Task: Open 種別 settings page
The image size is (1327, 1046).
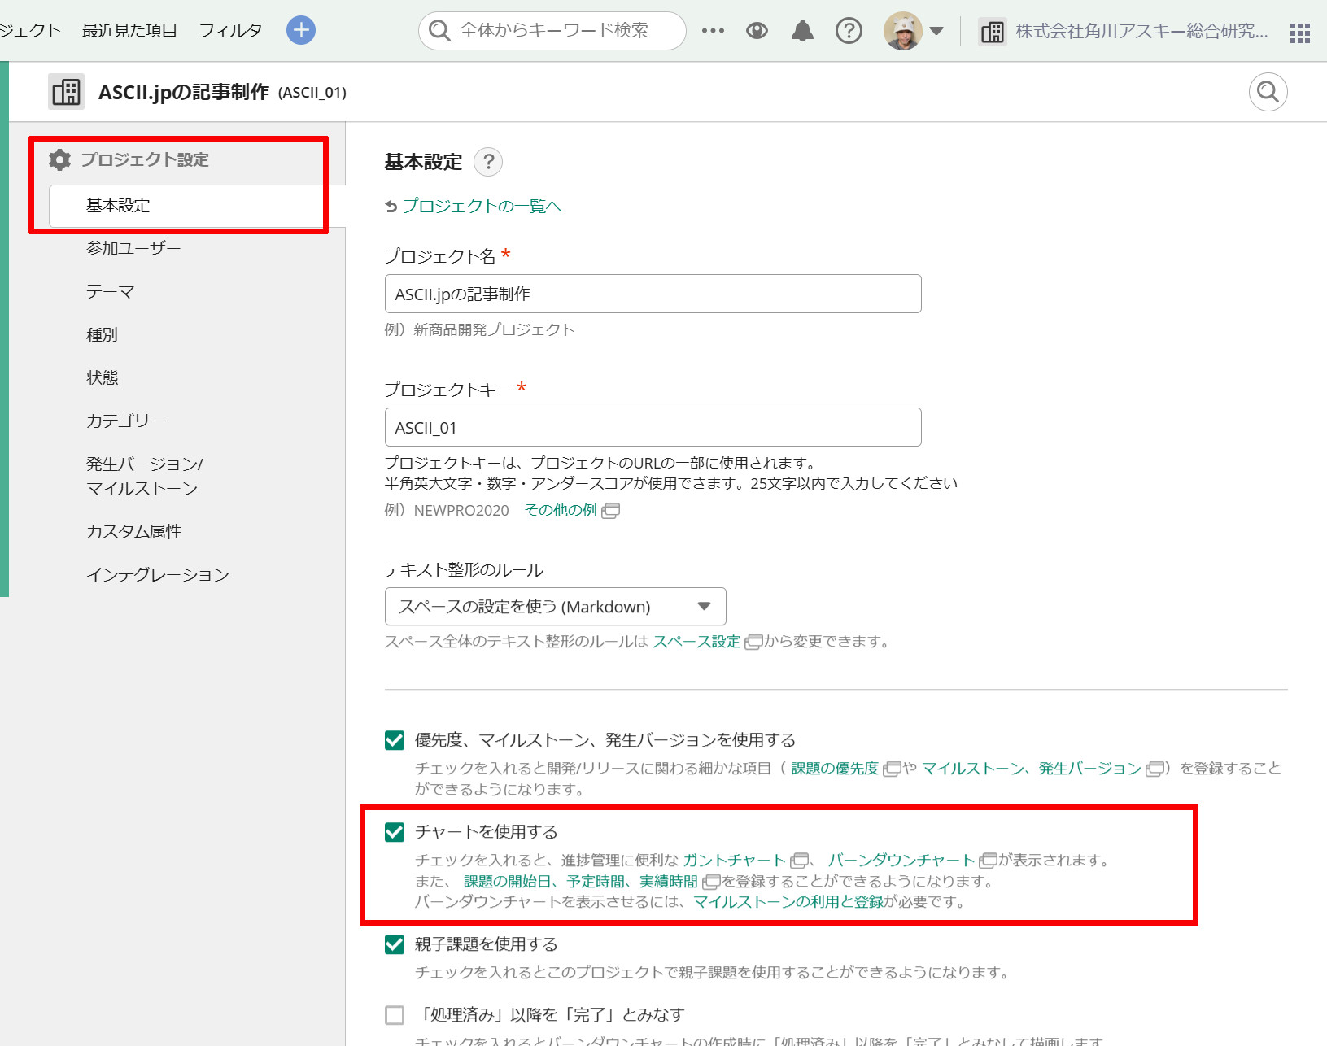Action: (102, 334)
